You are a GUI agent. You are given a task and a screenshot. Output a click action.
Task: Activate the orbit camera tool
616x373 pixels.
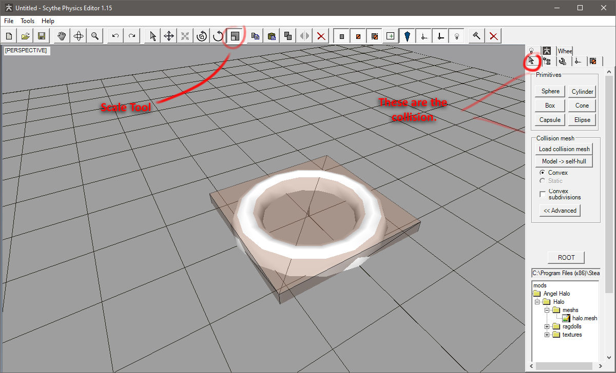(79, 36)
